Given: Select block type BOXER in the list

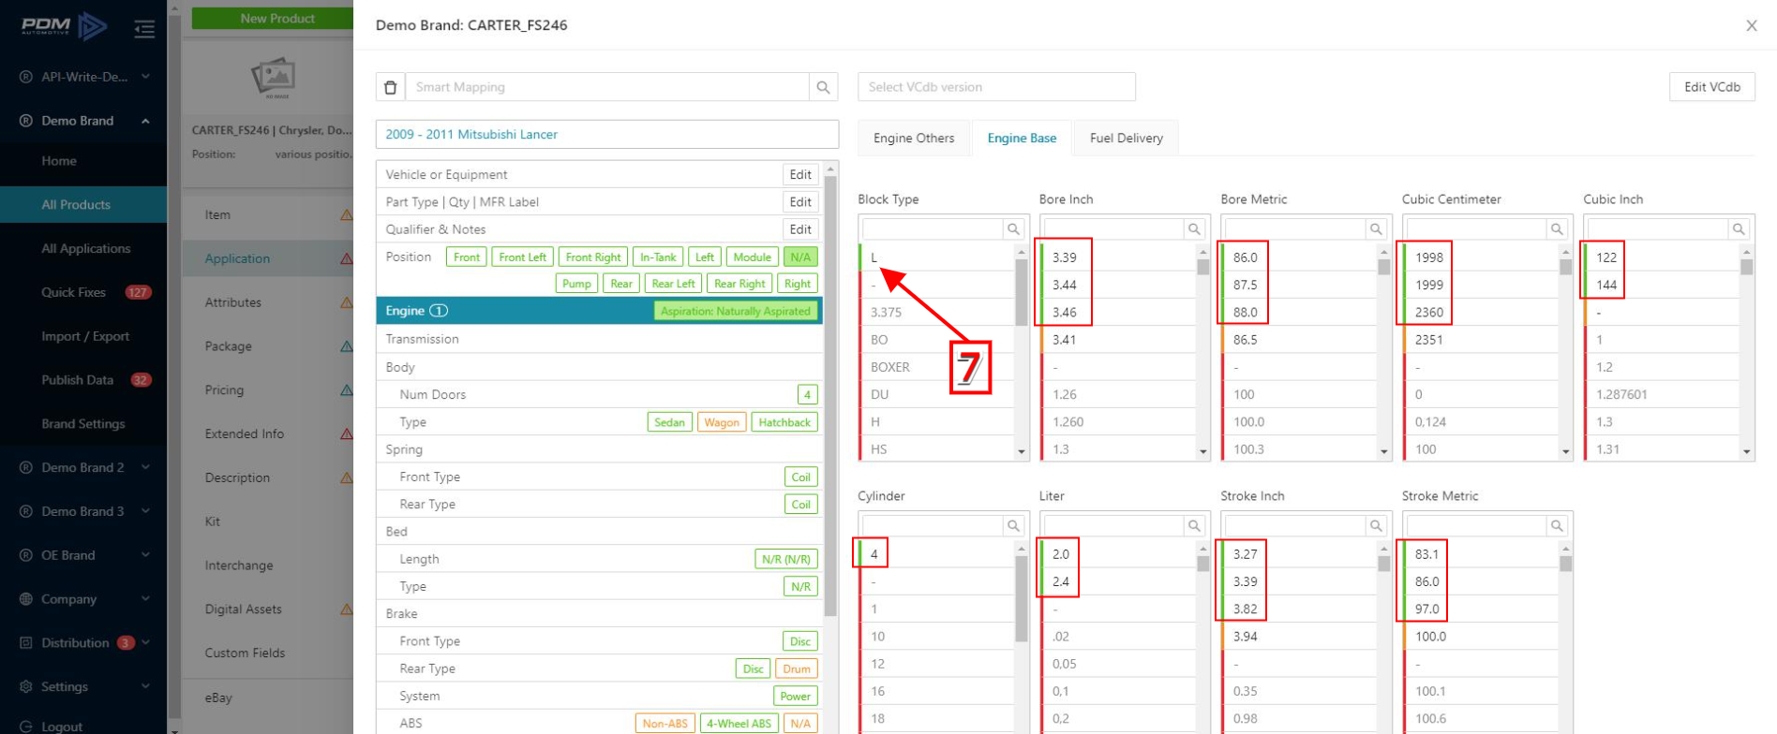Looking at the screenshot, I should [936, 367].
